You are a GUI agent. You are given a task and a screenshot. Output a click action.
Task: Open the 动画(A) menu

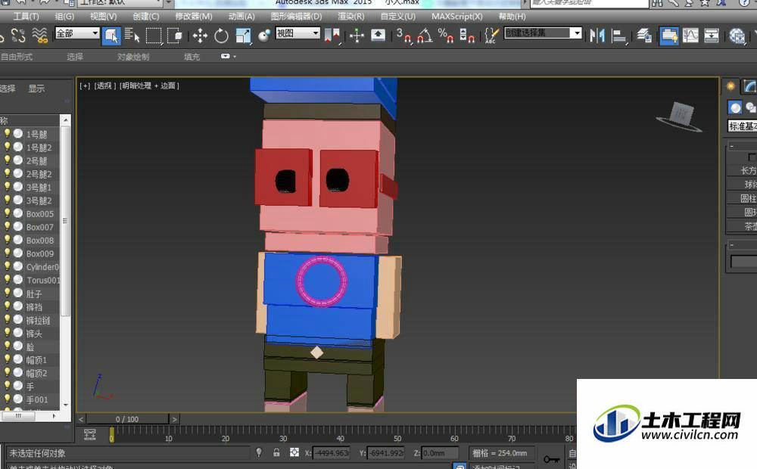point(241,16)
